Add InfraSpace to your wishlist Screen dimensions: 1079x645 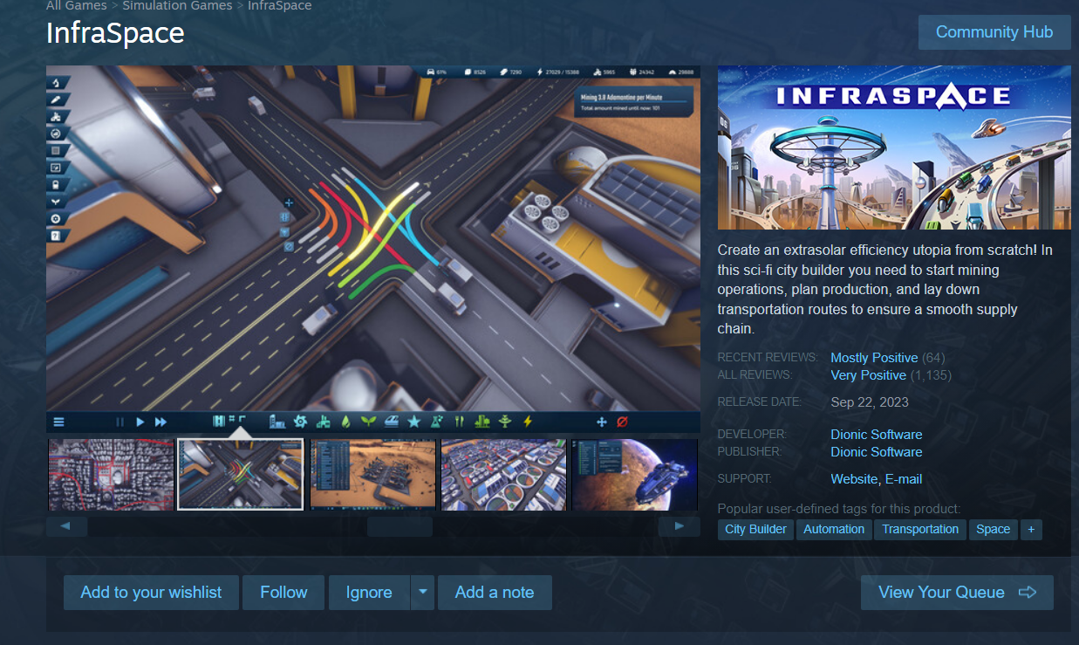point(152,593)
